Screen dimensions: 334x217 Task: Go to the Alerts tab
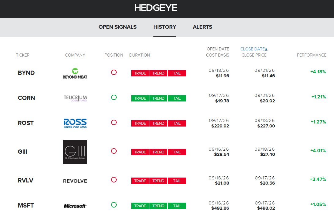click(x=203, y=27)
